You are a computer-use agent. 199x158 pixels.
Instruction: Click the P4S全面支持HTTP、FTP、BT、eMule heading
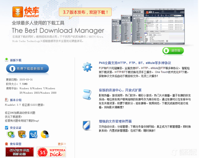[x=135, y=63]
